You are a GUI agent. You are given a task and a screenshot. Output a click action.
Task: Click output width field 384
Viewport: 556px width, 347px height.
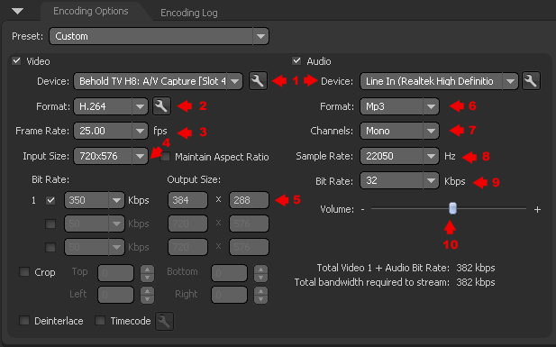pyautogui.click(x=187, y=200)
